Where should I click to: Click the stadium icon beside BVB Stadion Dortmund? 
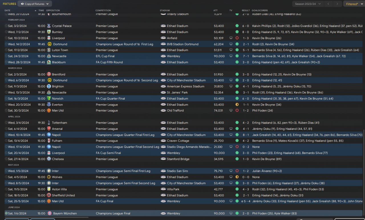pos(163,44)
